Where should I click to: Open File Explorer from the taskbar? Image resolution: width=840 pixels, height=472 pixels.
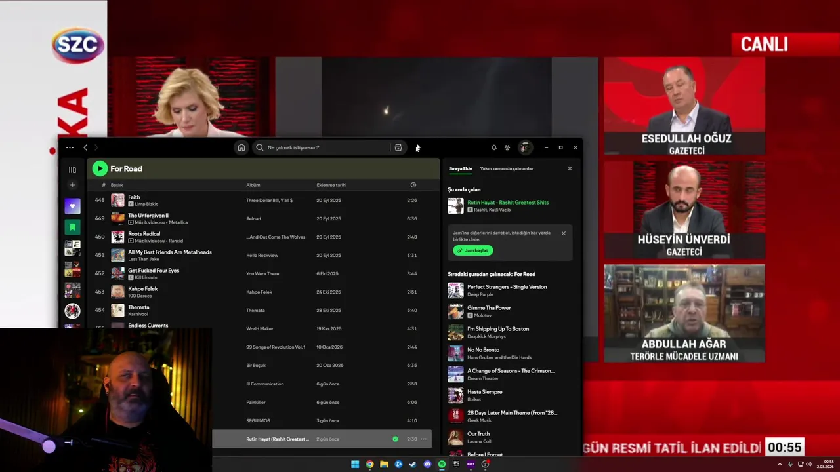384,464
